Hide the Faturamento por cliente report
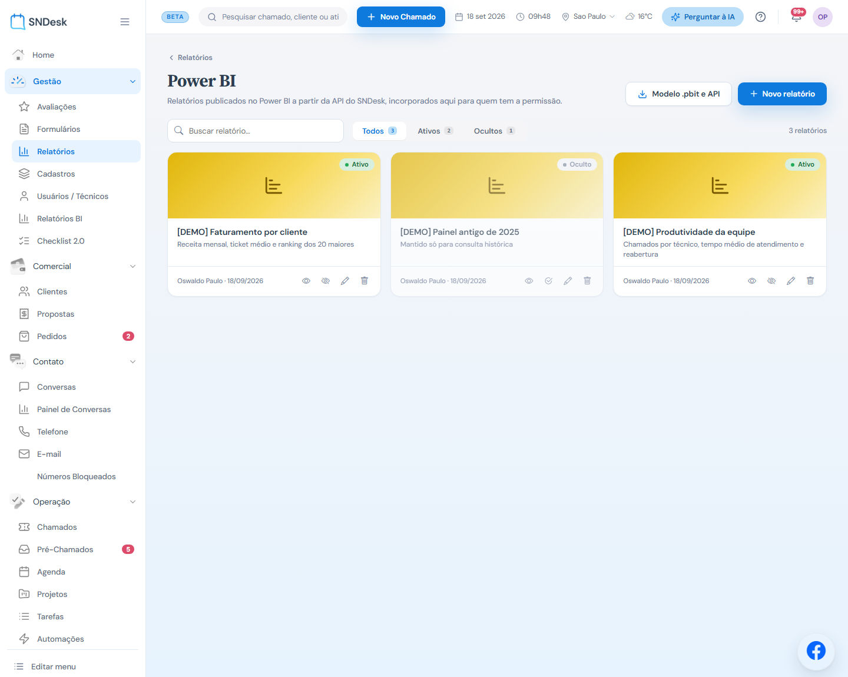This screenshot has height=677, width=848. coord(326,281)
